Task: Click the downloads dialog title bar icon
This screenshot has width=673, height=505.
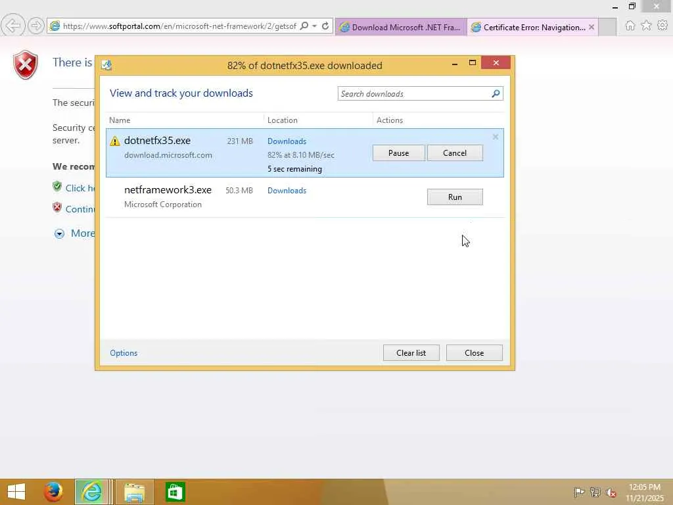Action: (106, 65)
